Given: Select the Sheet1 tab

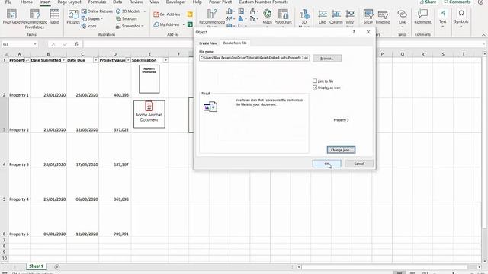Looking at the screenshot, I should (x=36, y=266).
